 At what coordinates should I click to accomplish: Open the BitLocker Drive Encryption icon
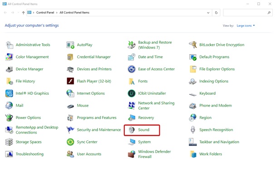click(x=193, y=45)
